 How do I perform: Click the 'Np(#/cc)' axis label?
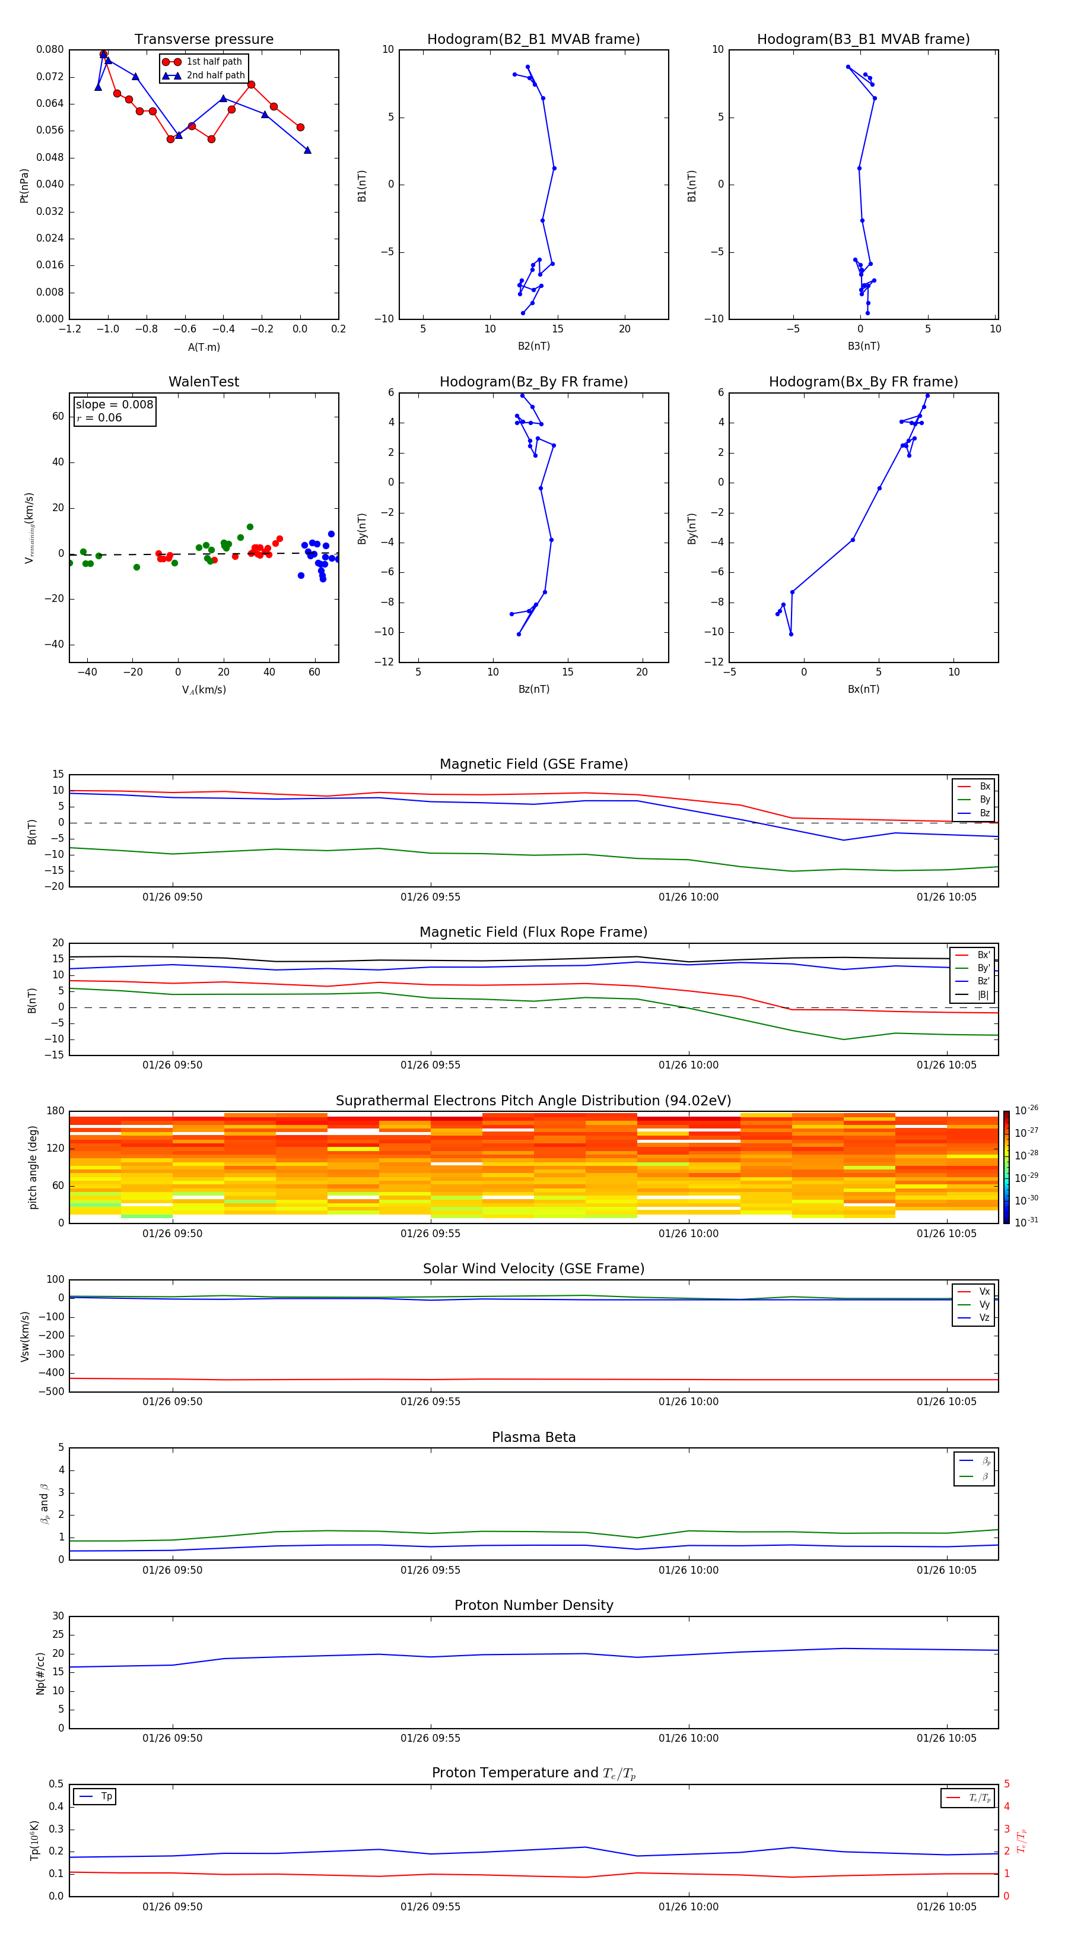(x=40, y=1673)
